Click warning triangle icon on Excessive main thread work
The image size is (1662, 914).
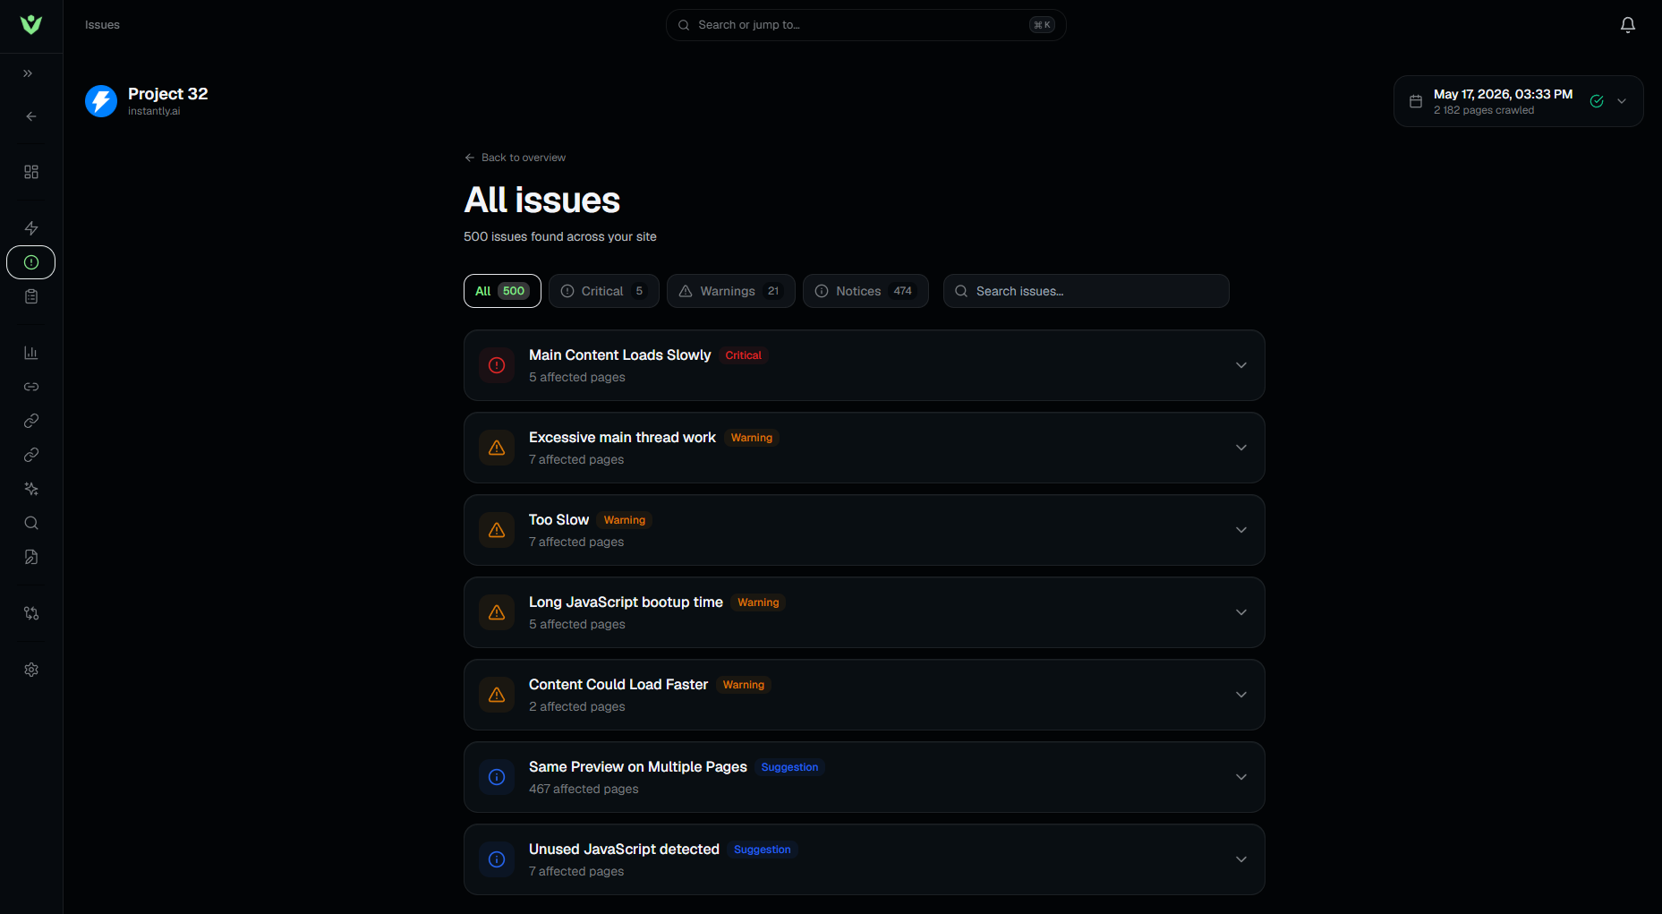497,448
